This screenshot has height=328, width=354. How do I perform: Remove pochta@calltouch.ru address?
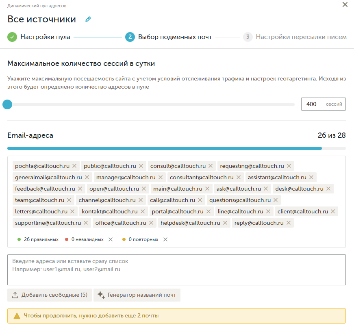(74, 166)
